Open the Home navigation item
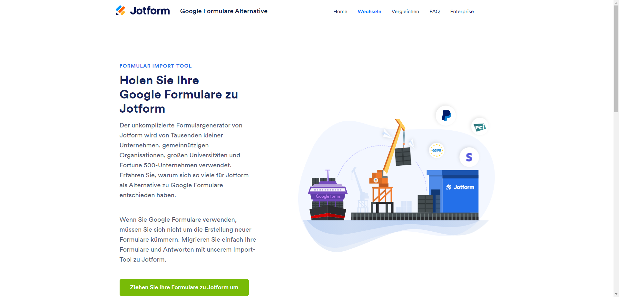The height and width of the screenshot is (297, 619). click(x=340, y=12)
